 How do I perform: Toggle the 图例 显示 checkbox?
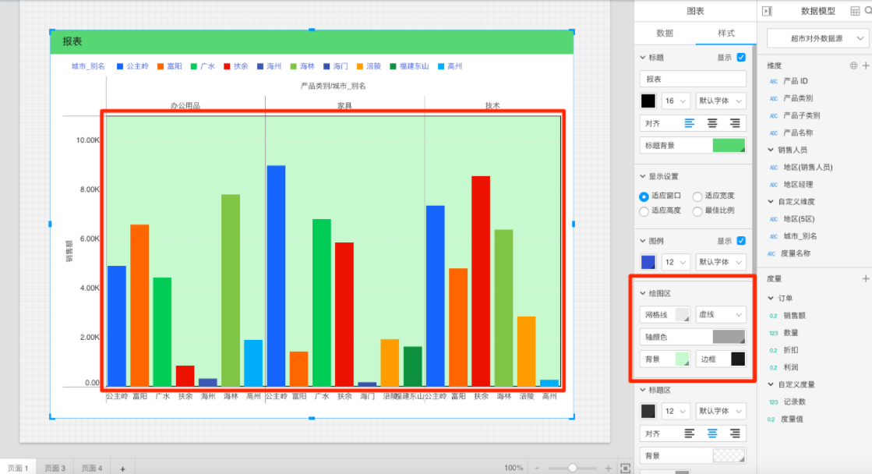pyautogui.click(x=741, y=241)
